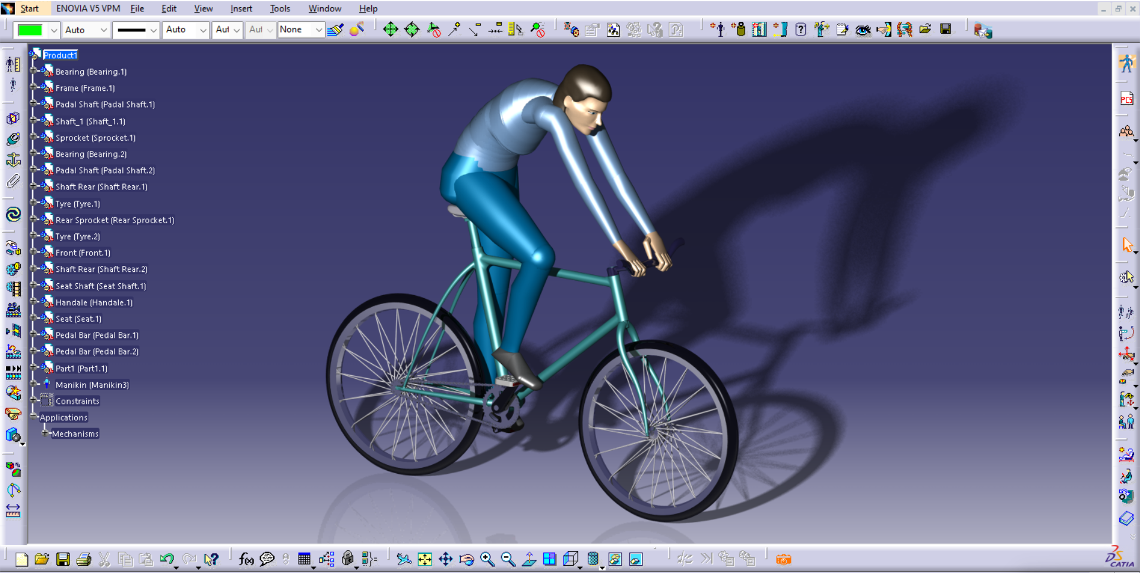Open the Insert menu

241,8
